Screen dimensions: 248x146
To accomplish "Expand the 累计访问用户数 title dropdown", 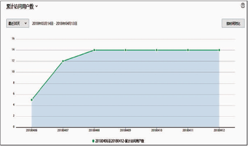I will (37, 6).
